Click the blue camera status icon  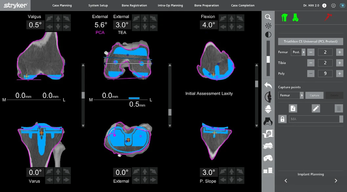coord(342,6)
